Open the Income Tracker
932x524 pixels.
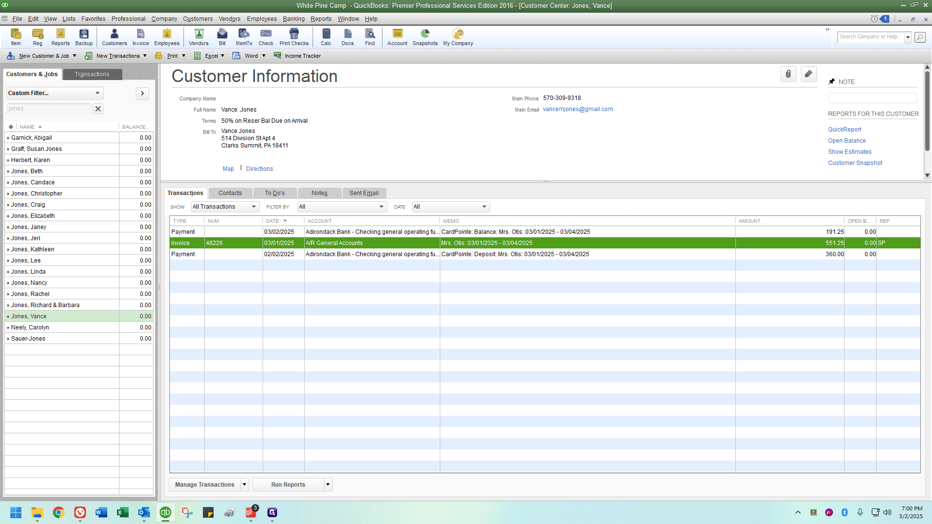298,56
